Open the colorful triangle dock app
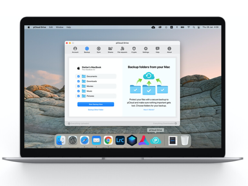The height and width of the screenshot is (186, 248). click(144, 140)
